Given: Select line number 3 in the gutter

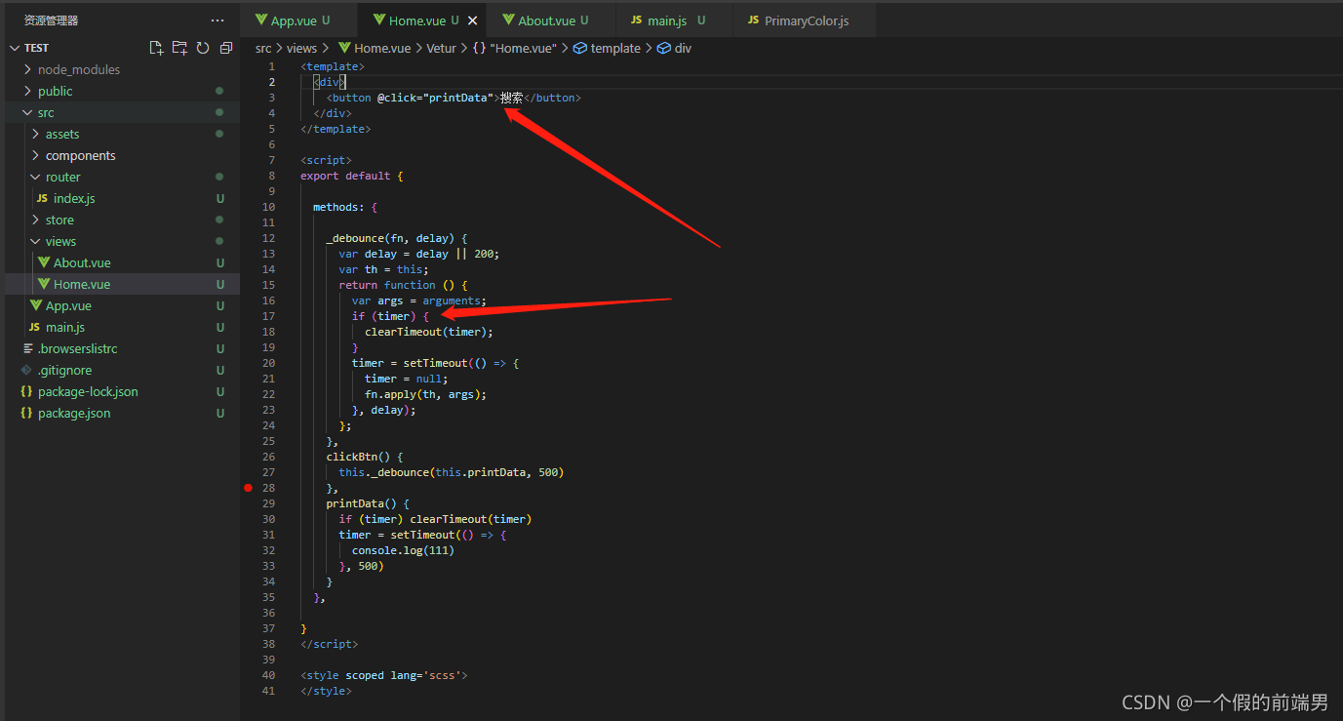Looking at the screenshot, I should 271,98.
